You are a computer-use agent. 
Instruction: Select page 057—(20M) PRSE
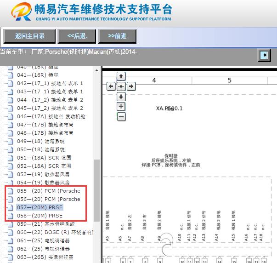(x=40, y=207)
